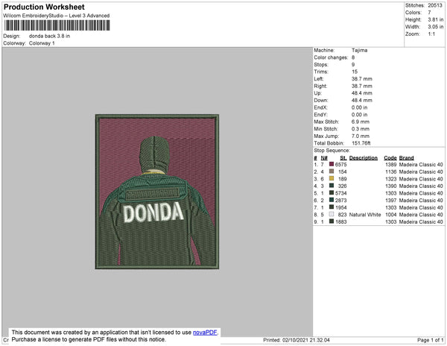Click the 'Natural White' description
The image size is (447, 346).
click(365, 215)
